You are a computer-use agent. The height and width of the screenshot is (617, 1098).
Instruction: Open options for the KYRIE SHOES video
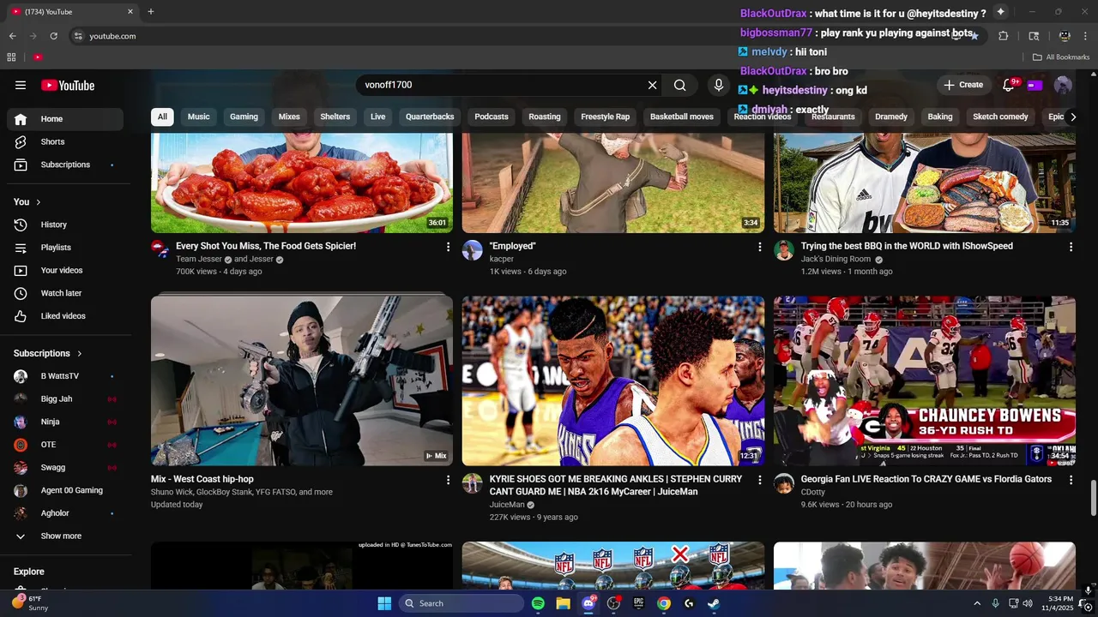(x=759, y=480)
